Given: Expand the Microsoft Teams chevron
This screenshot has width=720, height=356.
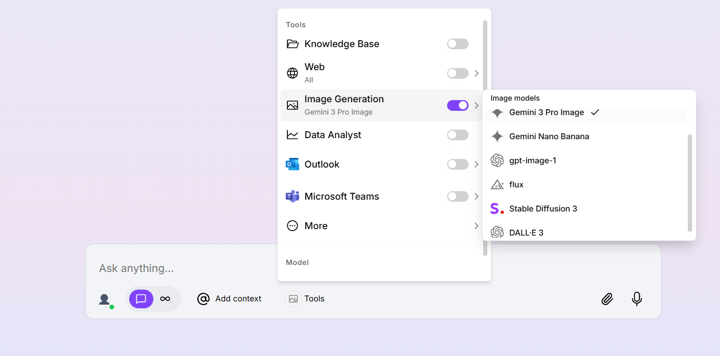Looking at the screenshot, I should pyautogui.click(x=476, y=196).
